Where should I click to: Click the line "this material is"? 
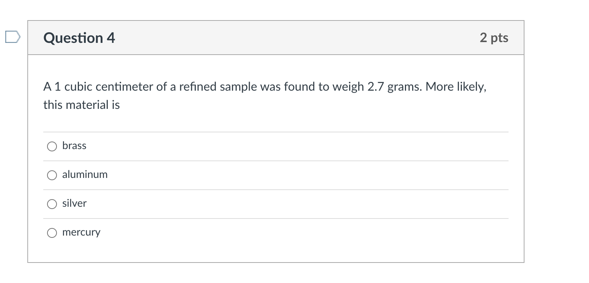tap(82, 105)
